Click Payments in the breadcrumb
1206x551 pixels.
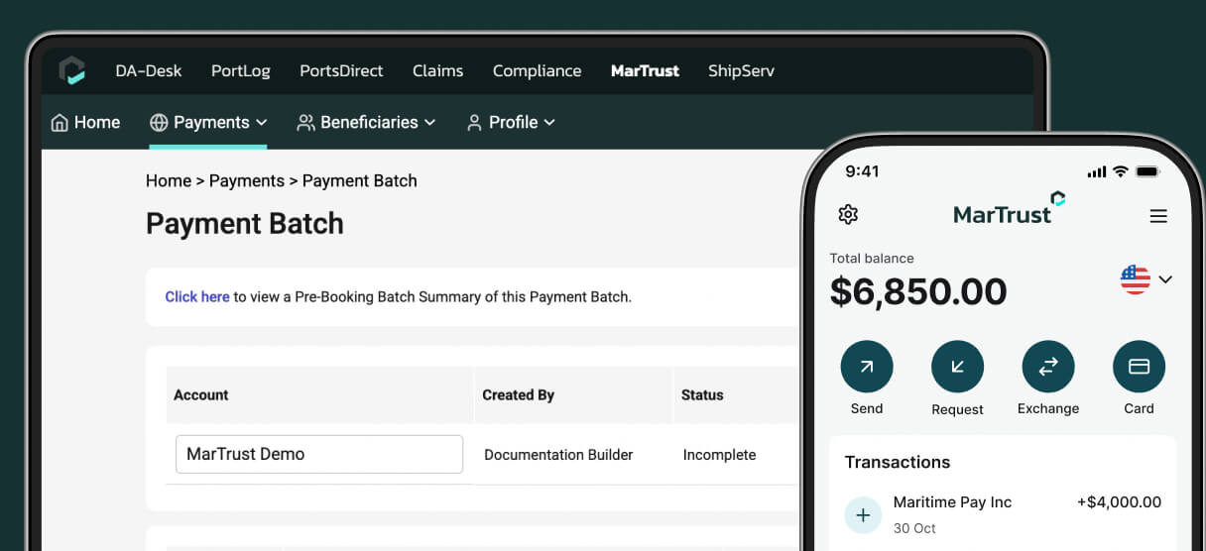[x=247, y=180]
